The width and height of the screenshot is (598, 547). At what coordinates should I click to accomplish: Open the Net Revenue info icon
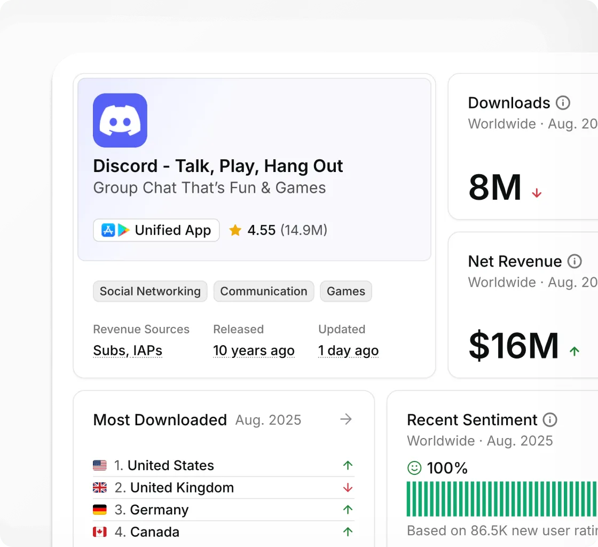(575, 261)
